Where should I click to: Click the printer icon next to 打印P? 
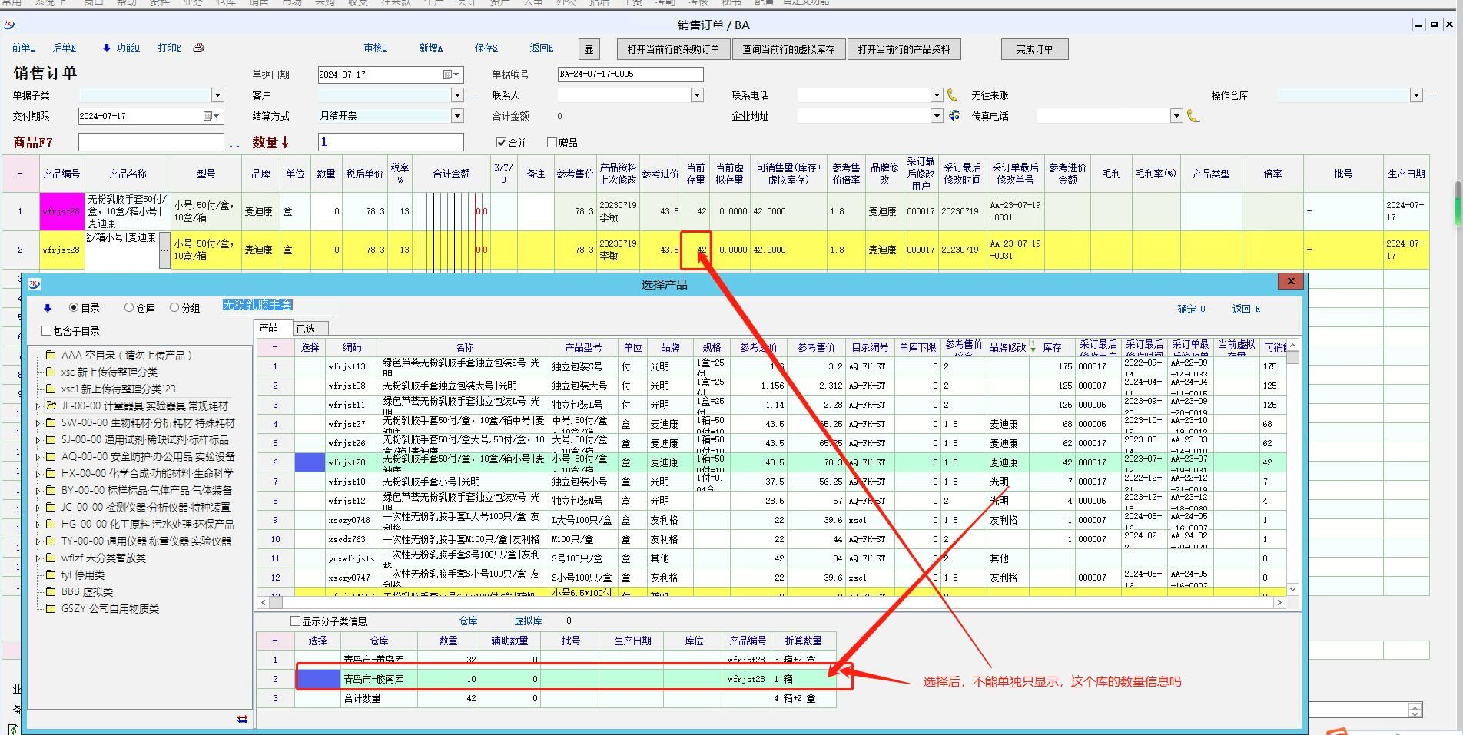tap(198, 48)
